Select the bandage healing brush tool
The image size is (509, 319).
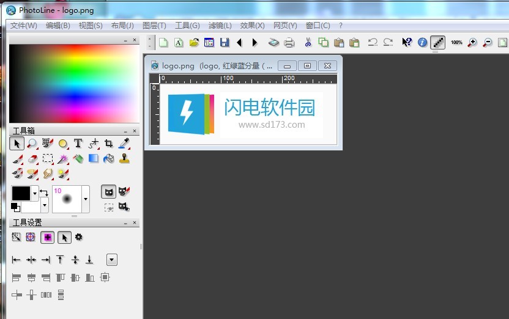(32, 174)
